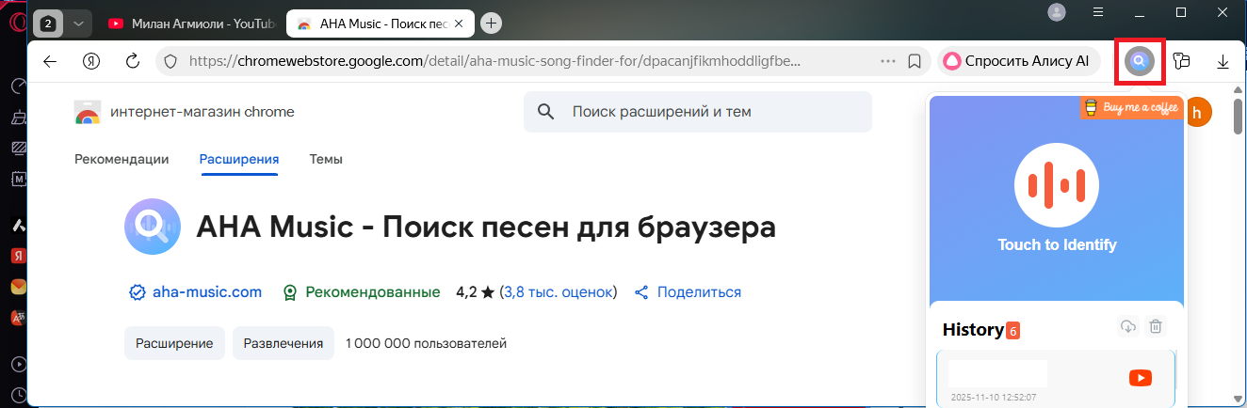Image resolution: width=1247 pixels, height=408 pixels.
Task: Click the Buy me a coffee banner
Action: click(x=1131, y=107)
